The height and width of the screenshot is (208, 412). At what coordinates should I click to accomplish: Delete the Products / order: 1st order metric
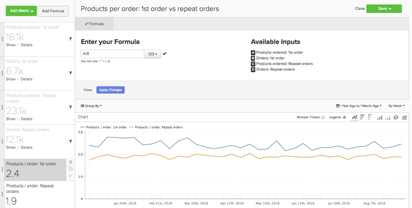coord(70,162)
